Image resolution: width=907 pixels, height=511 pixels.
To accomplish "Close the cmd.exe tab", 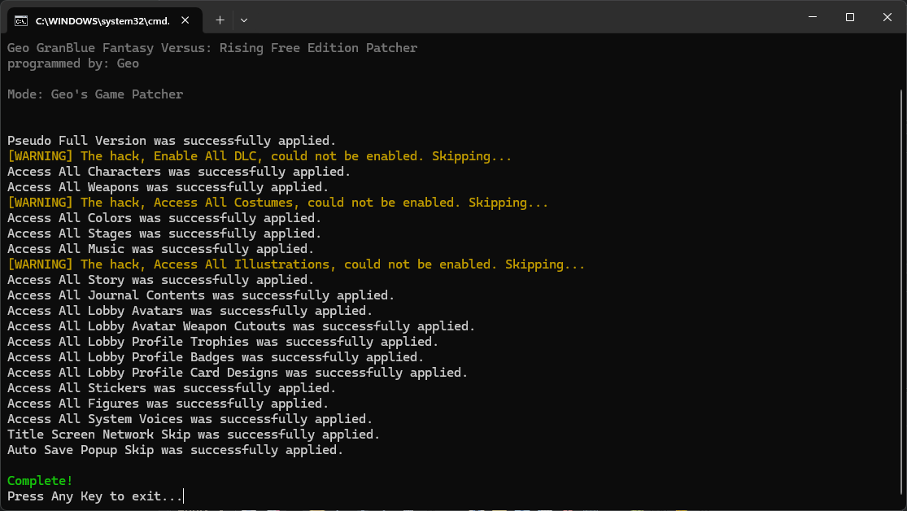I will pos(185,20).
